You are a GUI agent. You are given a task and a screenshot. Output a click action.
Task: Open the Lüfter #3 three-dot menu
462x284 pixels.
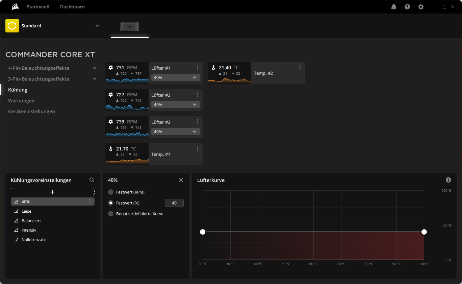pyautogui.click(x=198, y=122)
